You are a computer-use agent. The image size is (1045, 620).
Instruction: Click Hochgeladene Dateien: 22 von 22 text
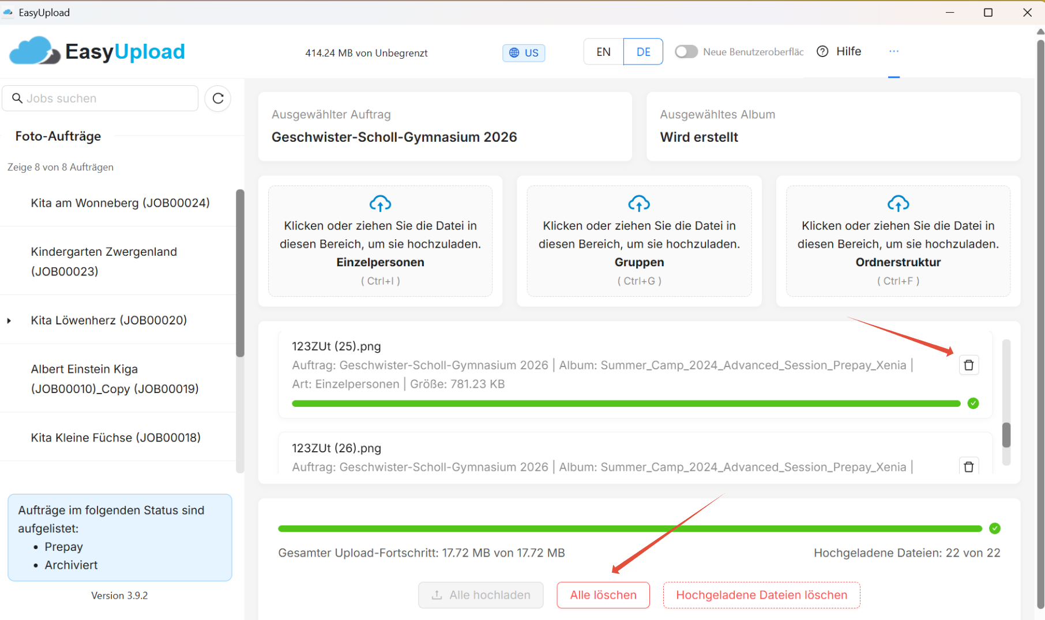click(x=907, y=553)
